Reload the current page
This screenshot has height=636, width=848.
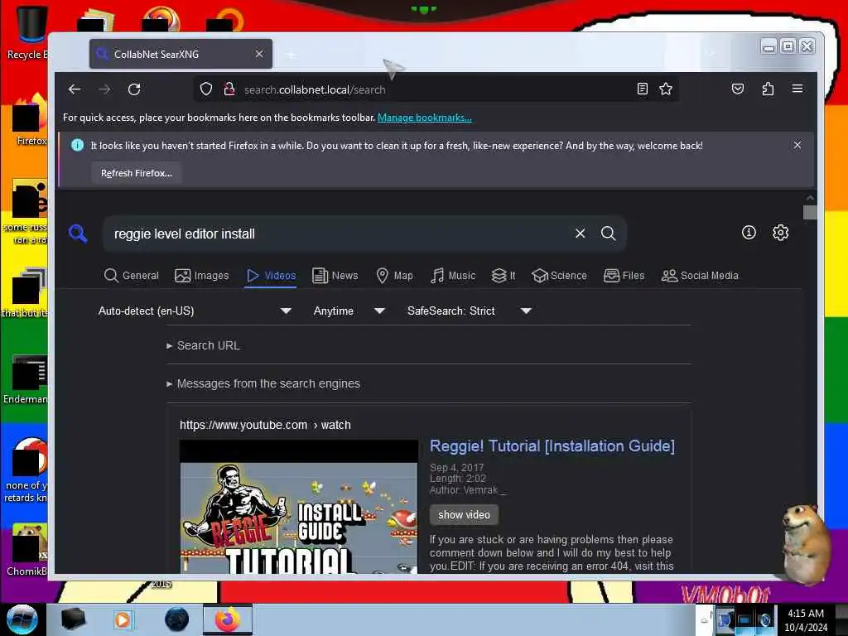(134, 89)
